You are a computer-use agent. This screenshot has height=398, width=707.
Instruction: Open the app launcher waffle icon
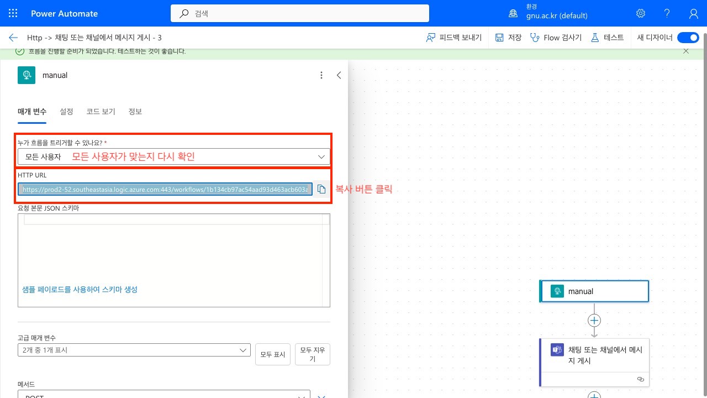13,13
